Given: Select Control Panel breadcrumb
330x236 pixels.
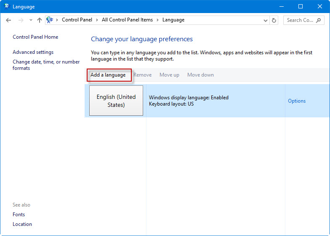Looking at the screenshot, I should (77, 20).
